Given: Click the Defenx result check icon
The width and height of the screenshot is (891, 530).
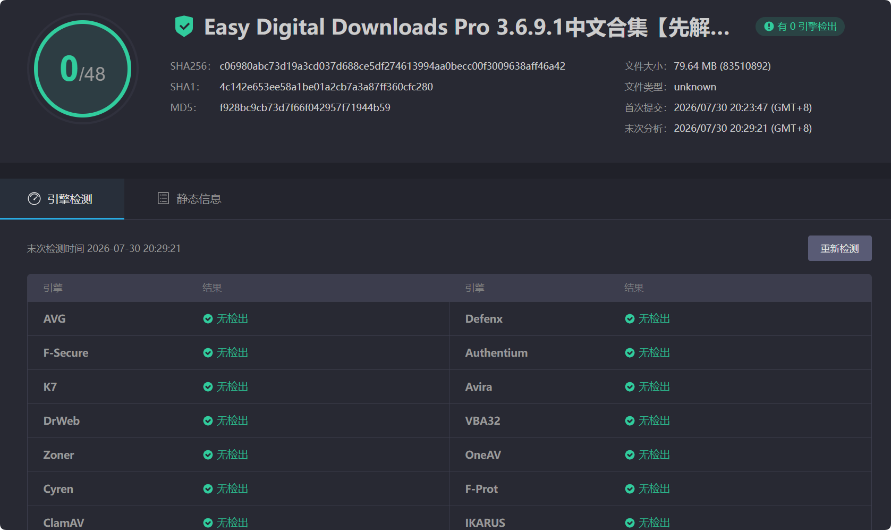Looking at the screenshot, I should click(x=630, y=319).
